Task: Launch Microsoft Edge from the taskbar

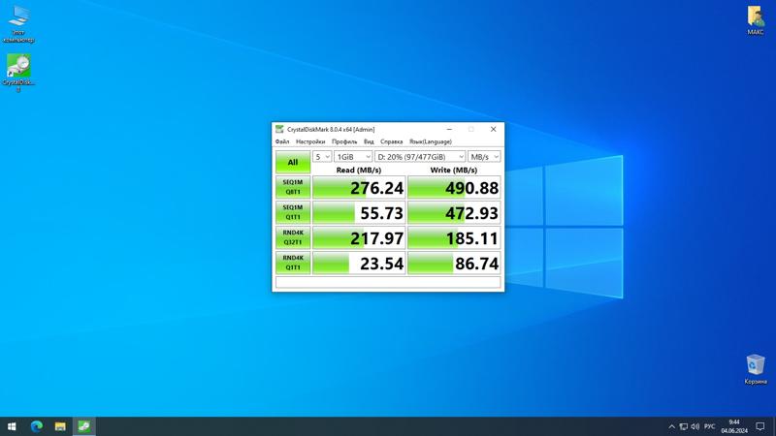Action: (x=37, y=426)
